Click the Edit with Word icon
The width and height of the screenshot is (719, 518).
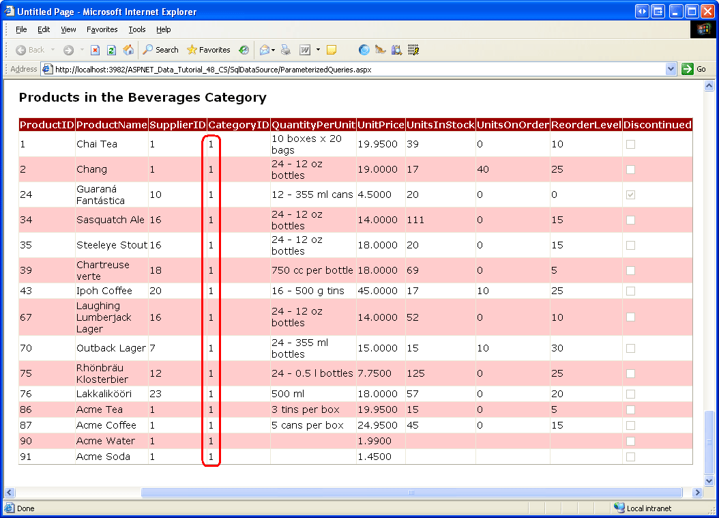pos(306,50)
